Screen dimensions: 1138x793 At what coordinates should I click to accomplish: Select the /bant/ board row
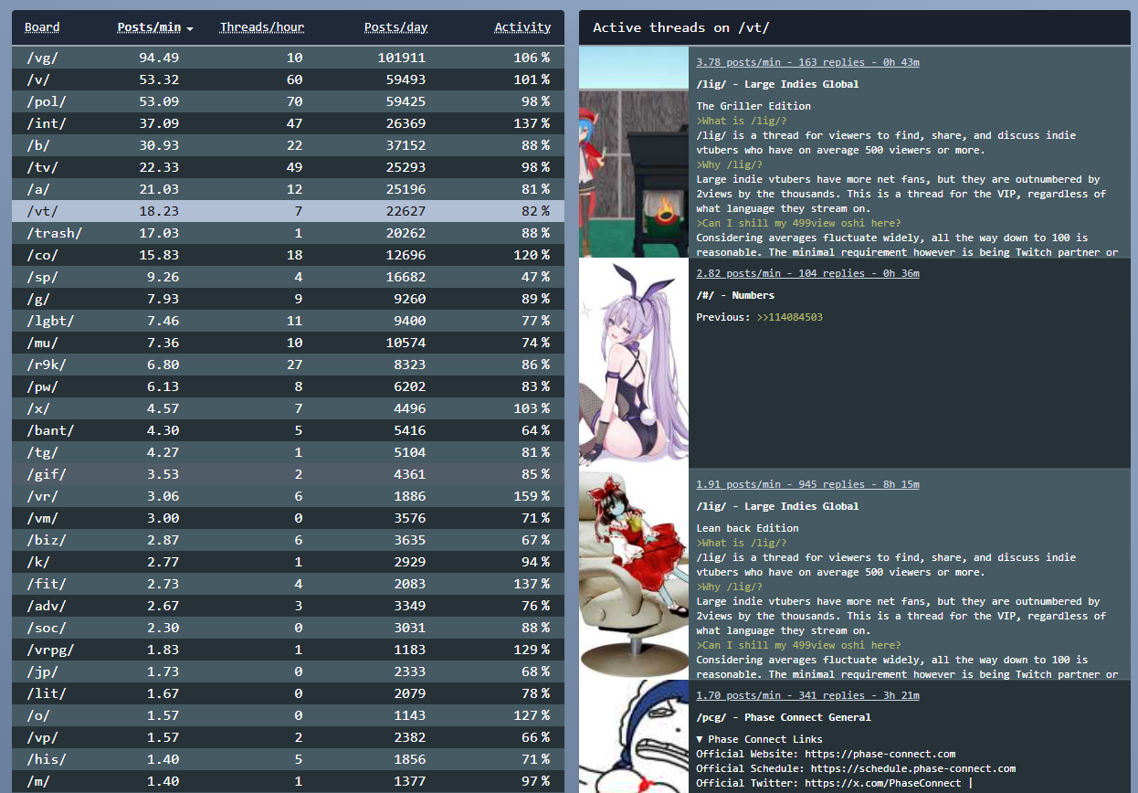pos(288,430)
